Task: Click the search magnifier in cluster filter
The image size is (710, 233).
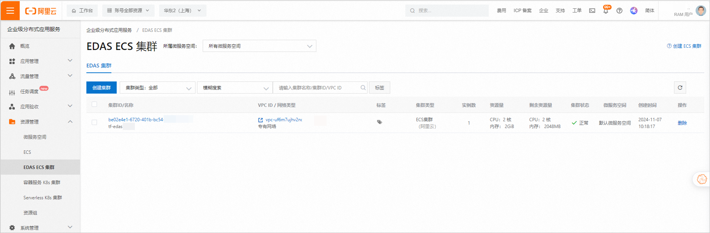Action: click(363, 88)
